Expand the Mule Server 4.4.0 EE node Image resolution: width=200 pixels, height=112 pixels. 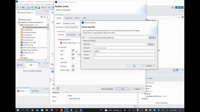pyautogui.click(x=19, y=50)
